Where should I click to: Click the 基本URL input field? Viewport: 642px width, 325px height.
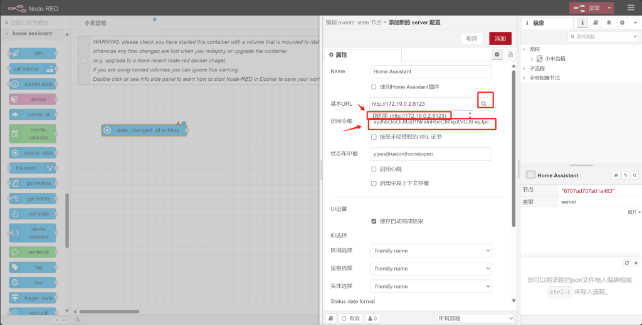[421, 104]
